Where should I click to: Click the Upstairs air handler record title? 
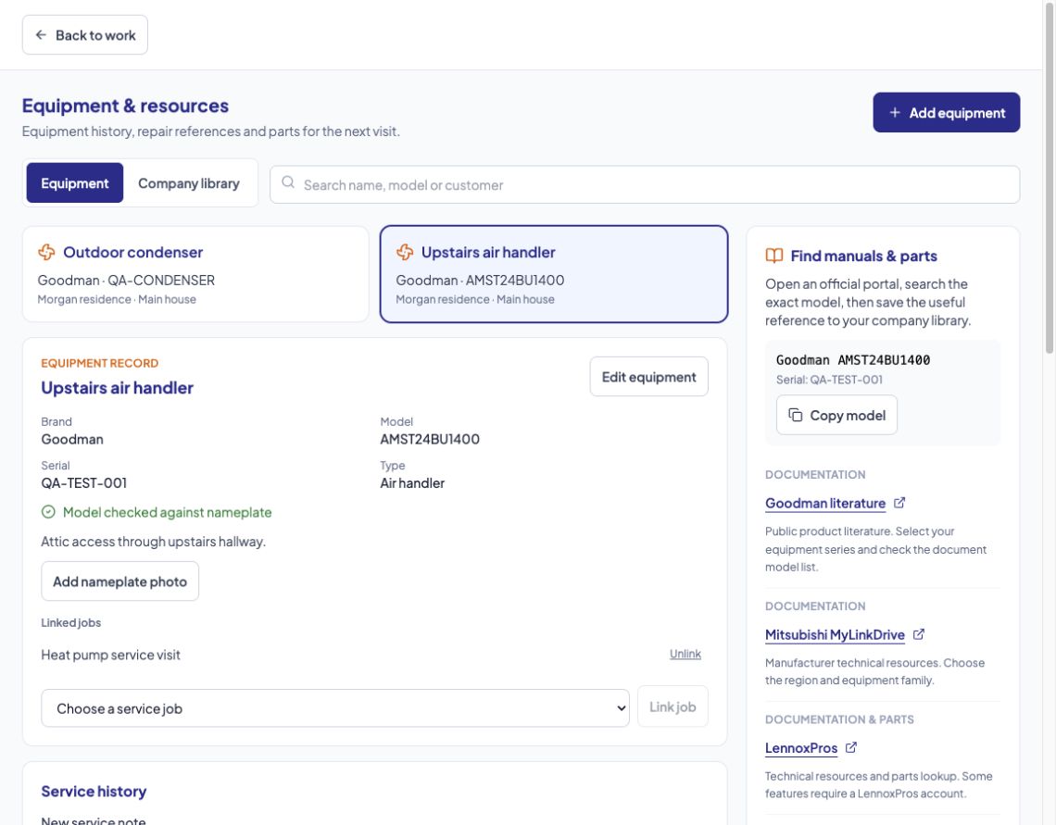click(118, 388)
